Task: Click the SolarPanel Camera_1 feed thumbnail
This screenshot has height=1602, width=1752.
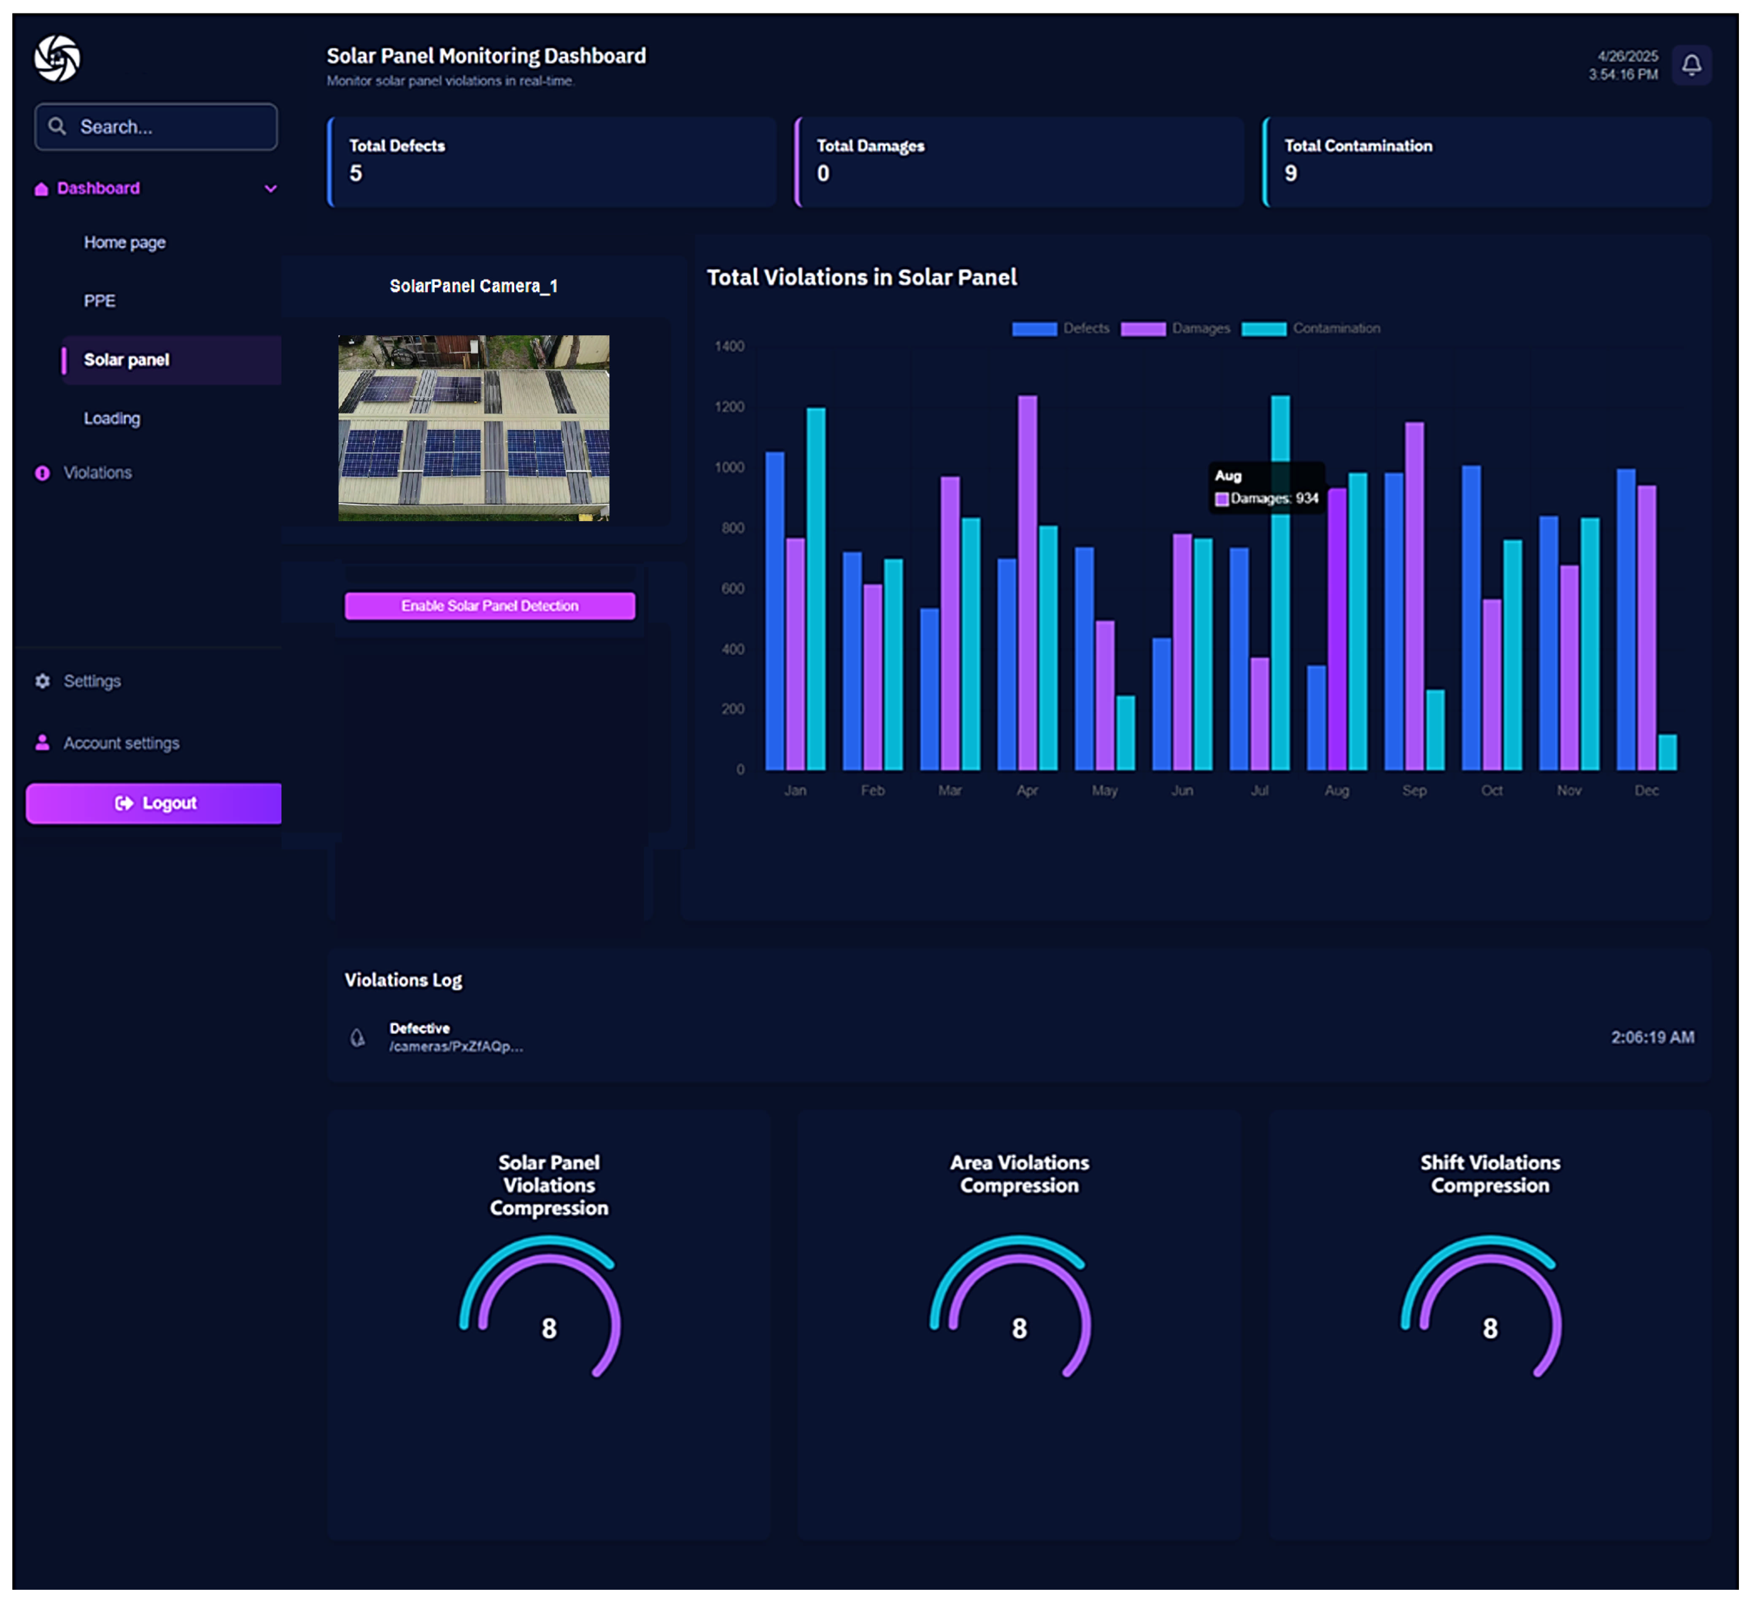Action: 473,428
